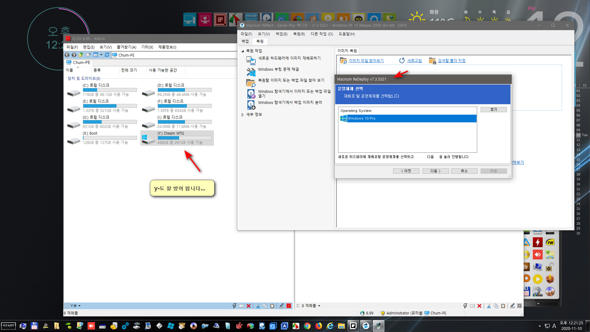Viewport: 590px width, 332px height.
Task: Open 파일(F) menu in Macrium Reflect
Action: point(246,34)
